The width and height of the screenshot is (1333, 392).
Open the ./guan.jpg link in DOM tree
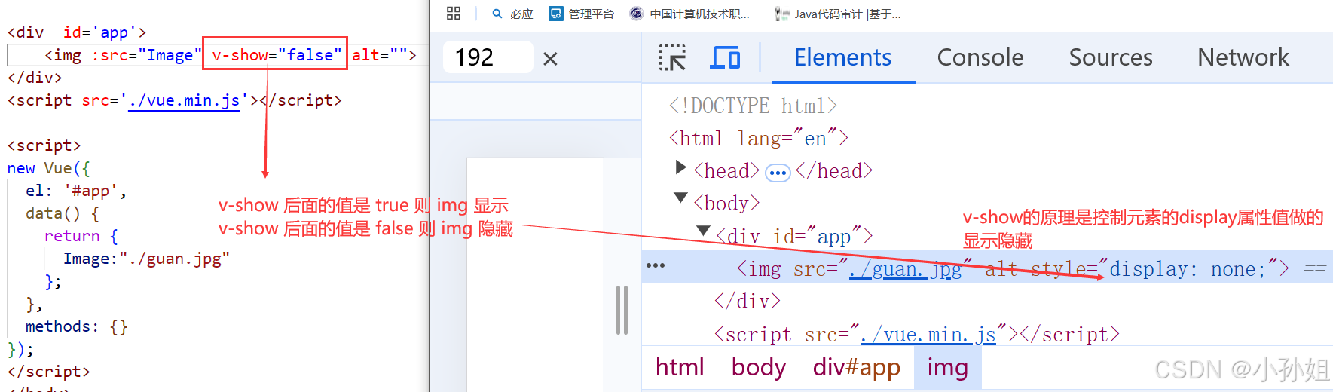(x=905, y=269)
